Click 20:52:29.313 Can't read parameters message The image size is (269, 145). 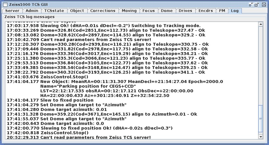pos(79,137)
